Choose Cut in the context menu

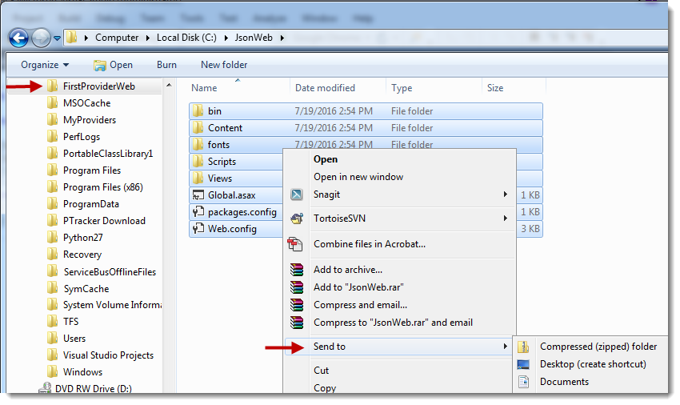pos(322,371)
